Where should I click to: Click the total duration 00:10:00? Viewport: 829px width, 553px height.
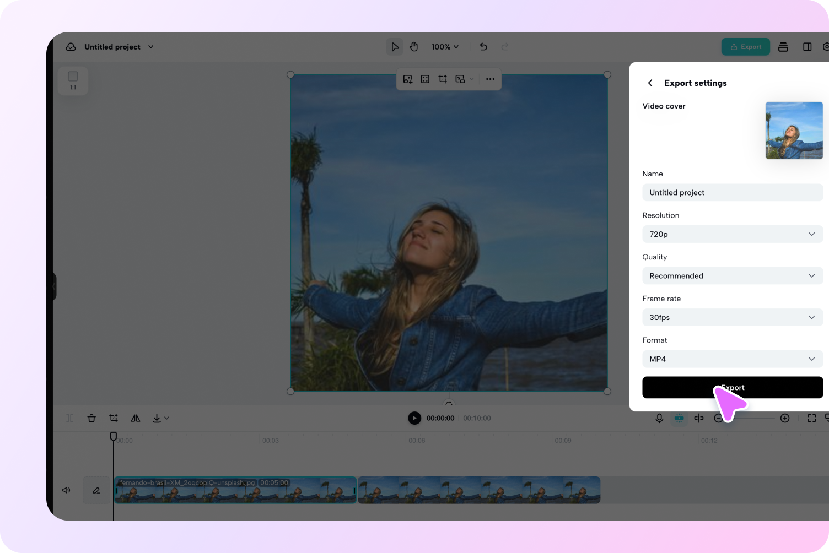point(477,418)
